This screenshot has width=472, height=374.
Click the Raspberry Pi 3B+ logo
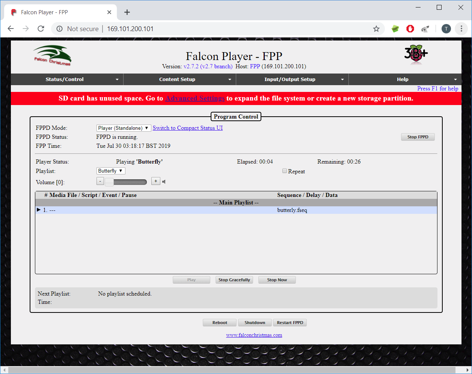pos(416,55)
